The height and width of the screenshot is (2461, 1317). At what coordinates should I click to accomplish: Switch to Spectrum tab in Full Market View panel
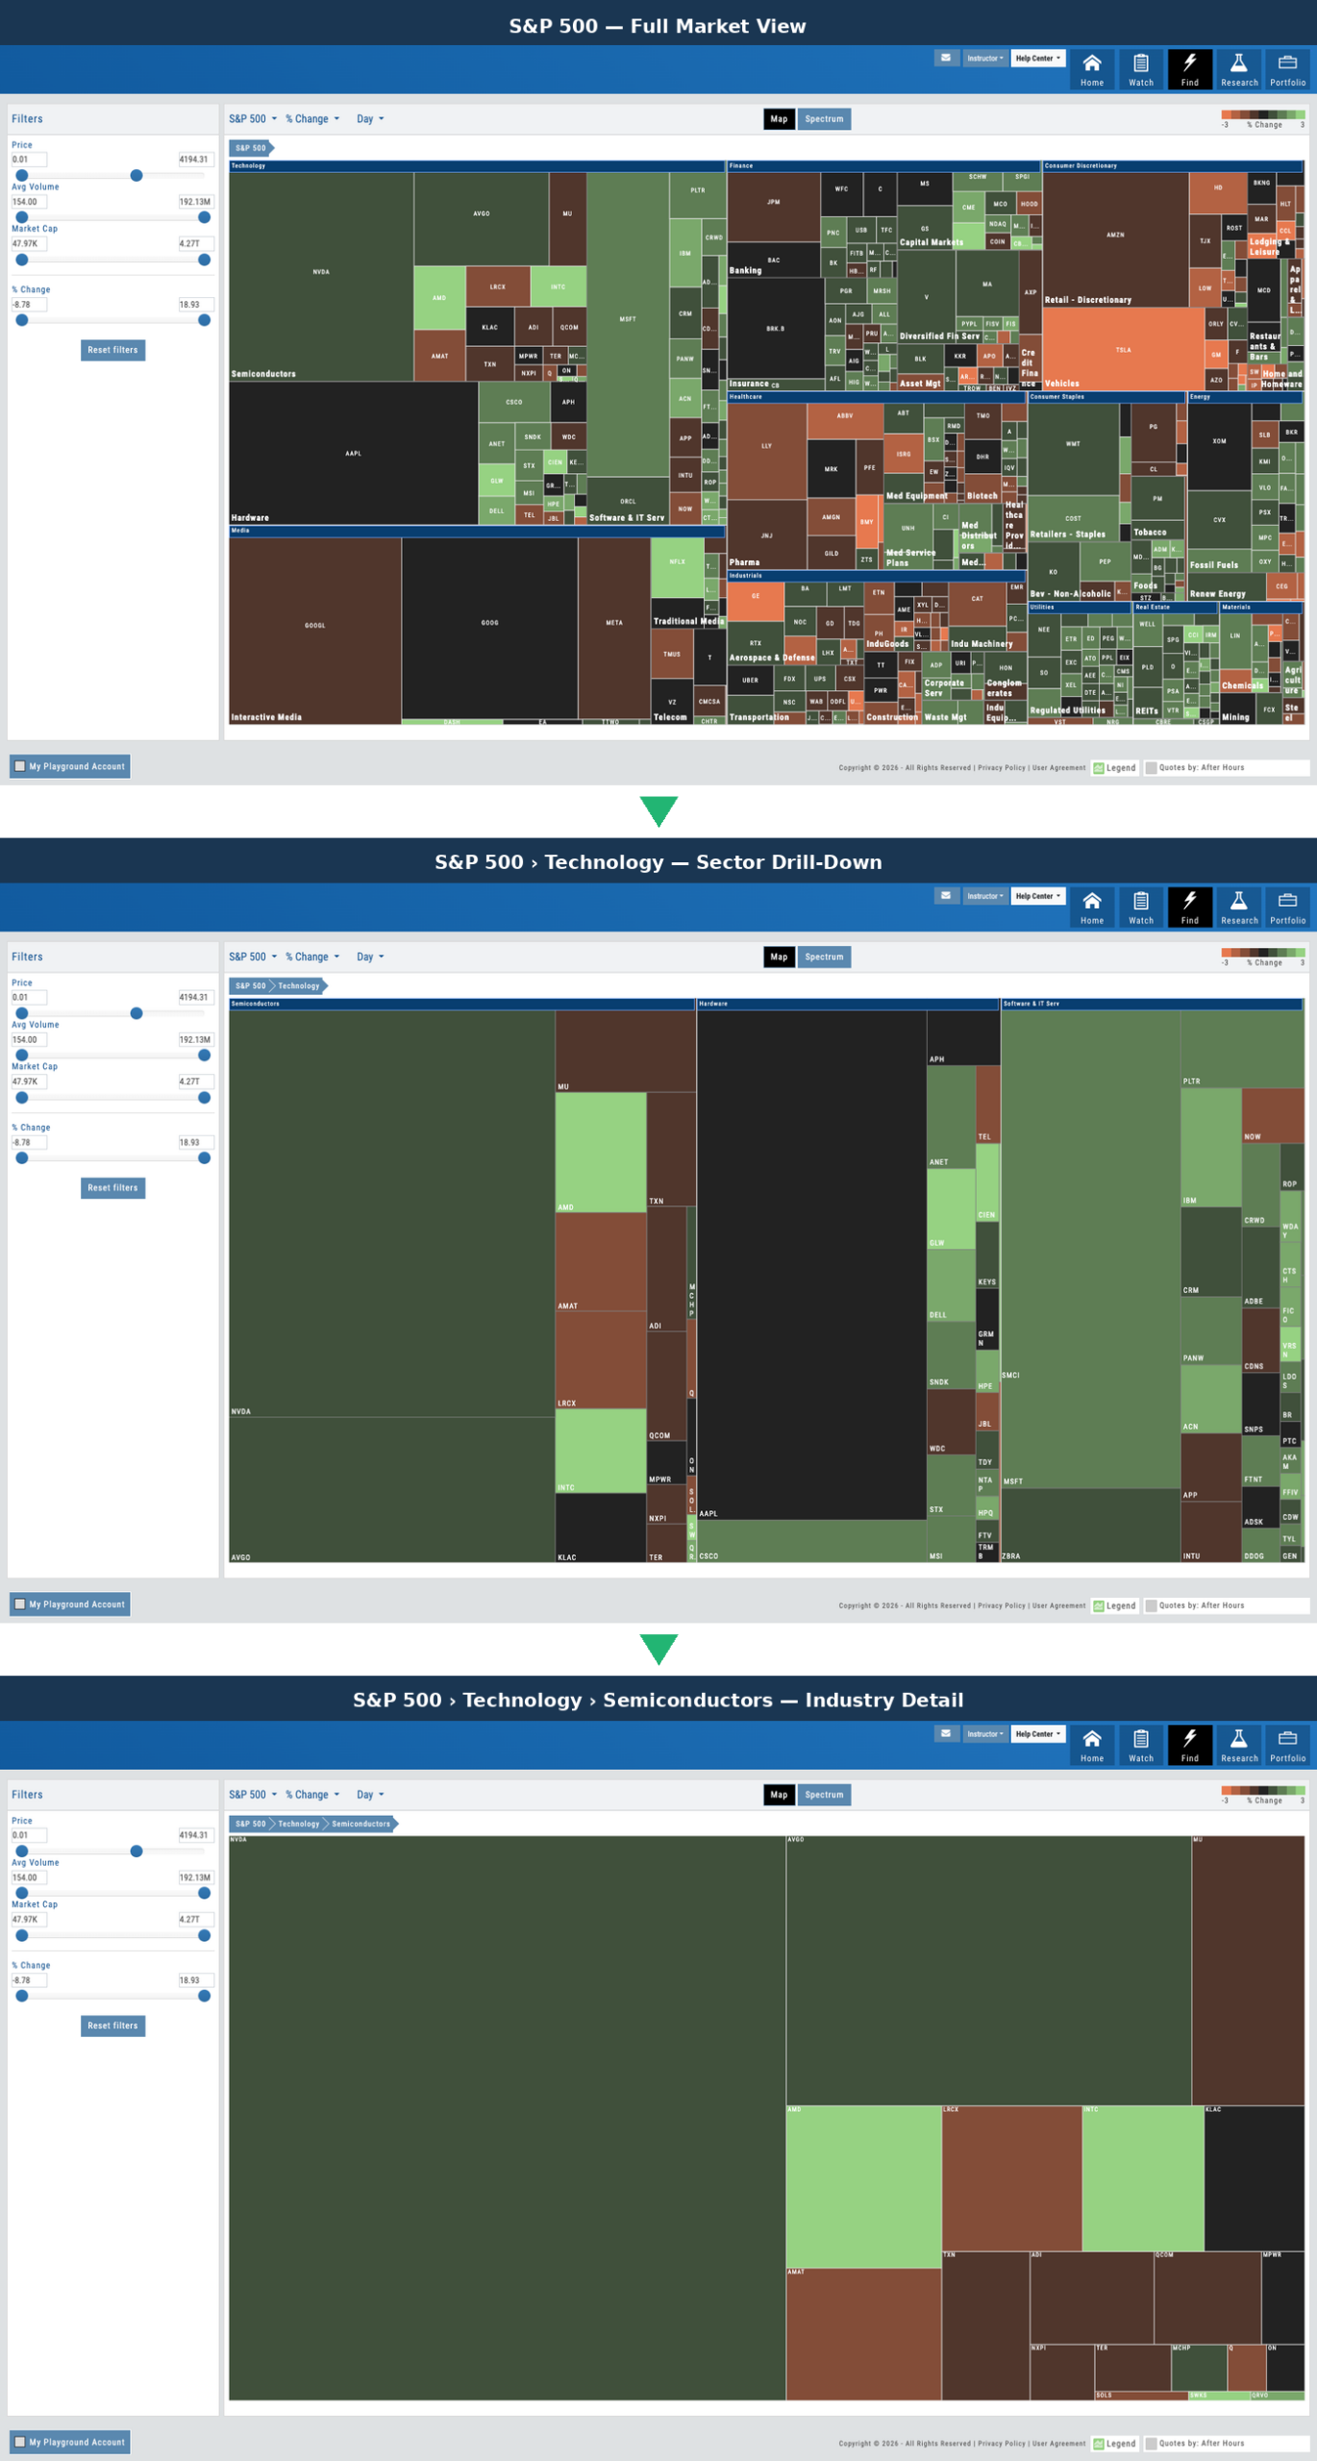click(x=824, y=119)
